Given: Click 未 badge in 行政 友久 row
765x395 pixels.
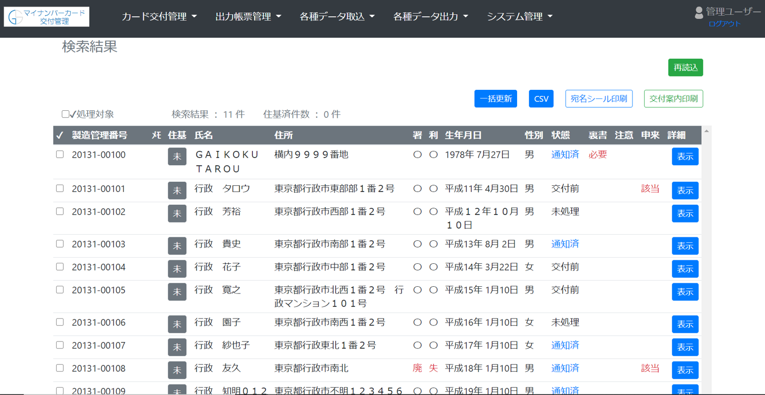Looking at the screenshot, I should (177, 370).
